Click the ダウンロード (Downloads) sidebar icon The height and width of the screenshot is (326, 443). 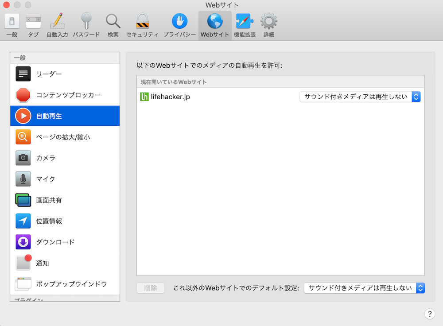[x=23, y=242]
